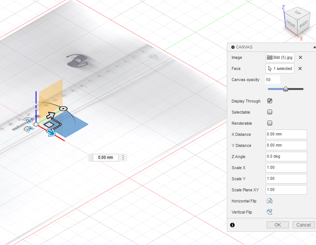Enable the Renderable checkbox
316x245 pixels.
tap(270, 123)
